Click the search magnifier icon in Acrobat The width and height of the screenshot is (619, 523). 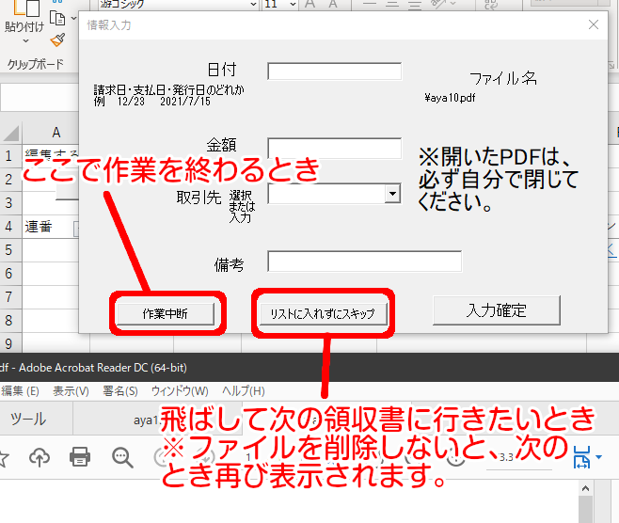point(122,458)
